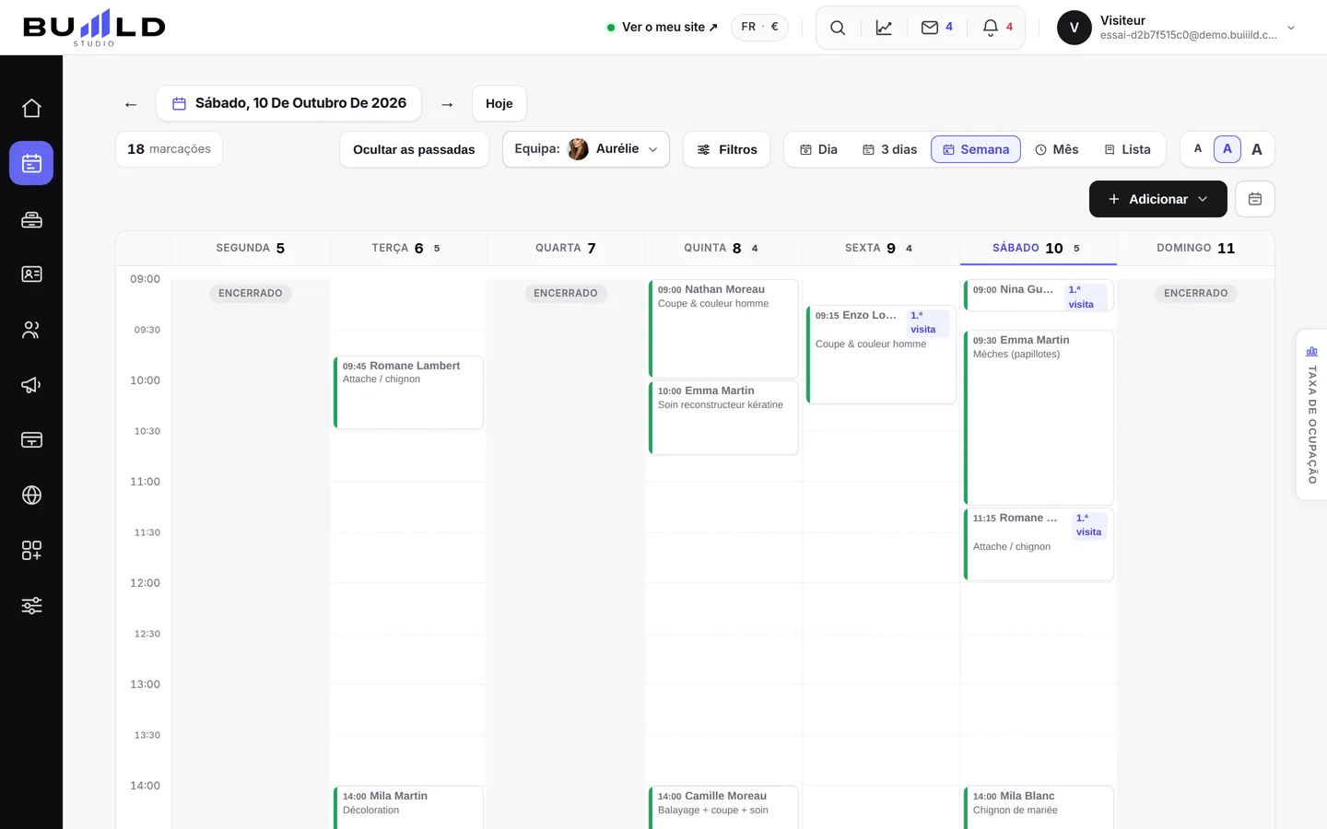Open the apps grid sidebar icon

click(31, 550)
